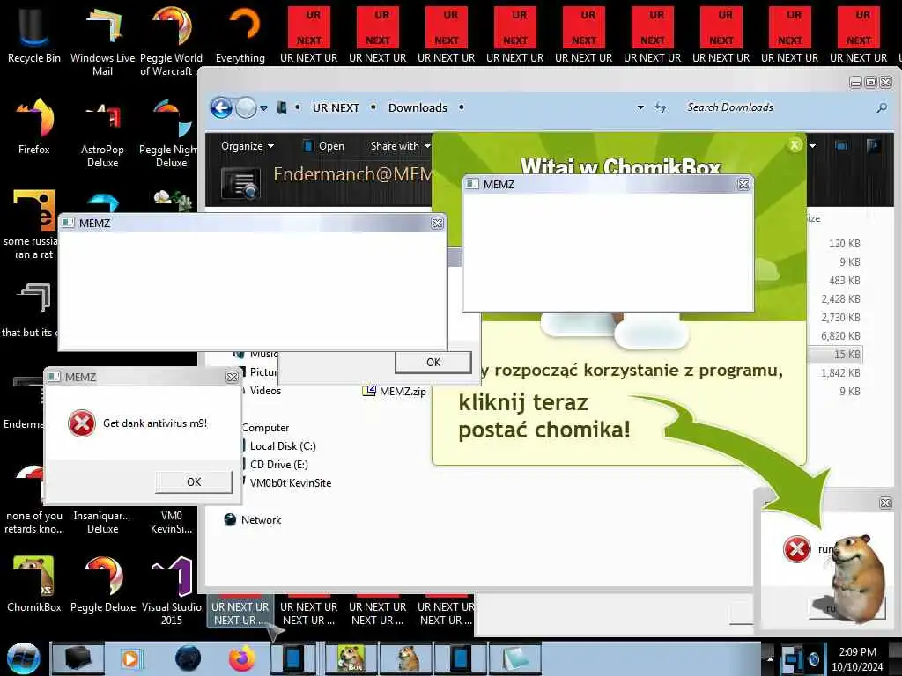Close the ChomikBox welcome overlay with green X
Viewport: 902px width, 676px height.
[x=795, y=145]
